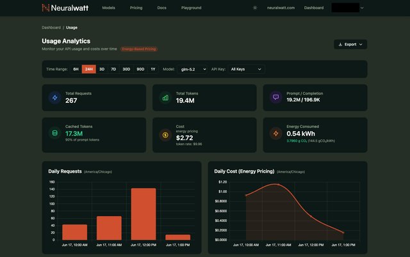Click the download icon in Export button
Viewport: 410px width, 257px height.
(x=340, y=44)
